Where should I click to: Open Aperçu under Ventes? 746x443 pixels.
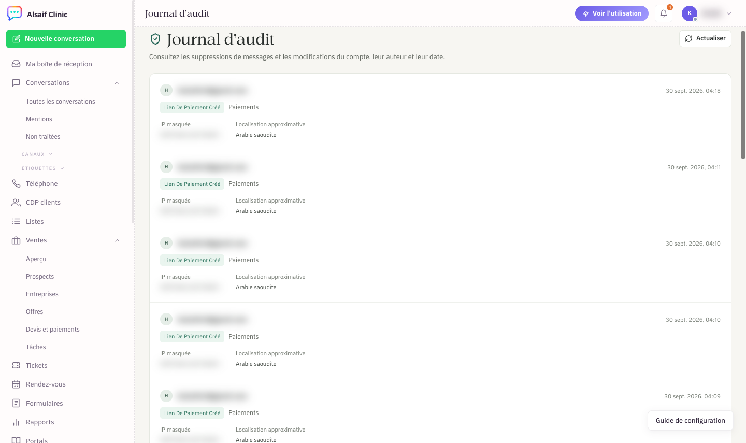click(36, 259)
